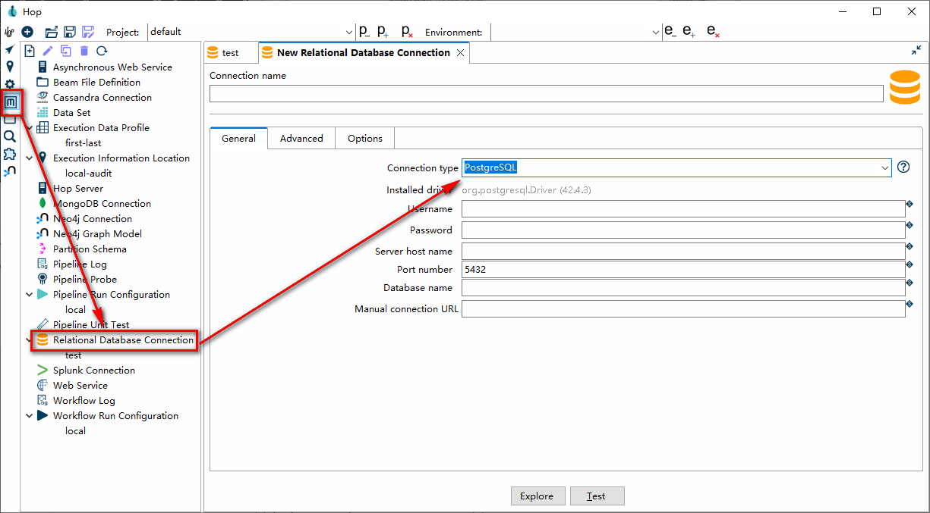Click the add environment 'e+' icon
930x513 pixels.
tap(689, 32)
